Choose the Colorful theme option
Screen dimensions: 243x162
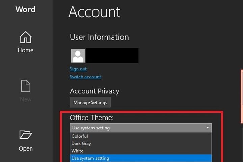click(x=141, y=136)
